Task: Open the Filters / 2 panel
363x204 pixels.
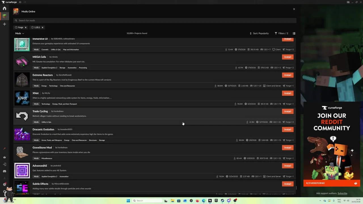Action: (x=281, y=33)
